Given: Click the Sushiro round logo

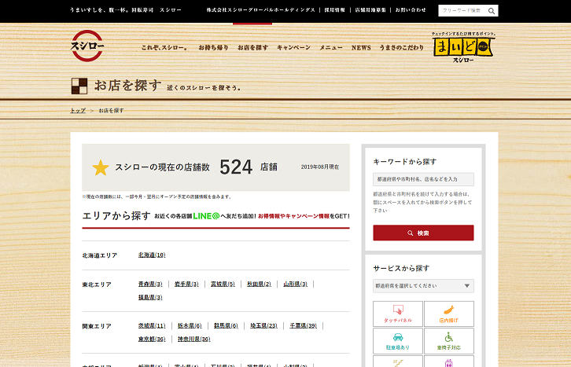Looking at the screenshot, I should coord(87,46).
